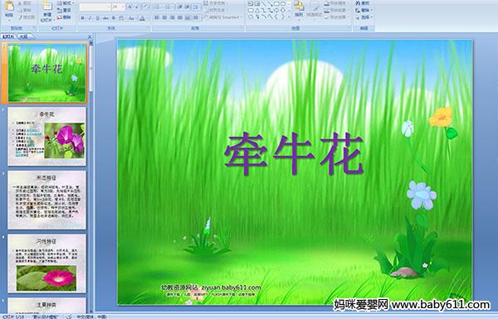Switch to the Outline tab in left pane
This screenshot has height=319, width=498.
24,36
